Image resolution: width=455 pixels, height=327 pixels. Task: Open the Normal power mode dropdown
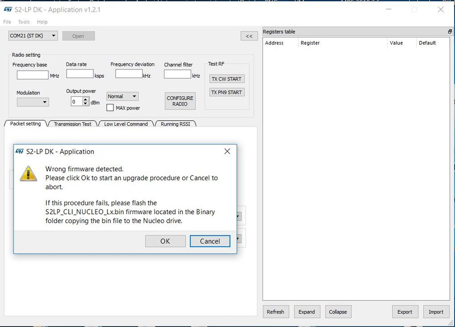pyautogui.click(x=122, y=96)
